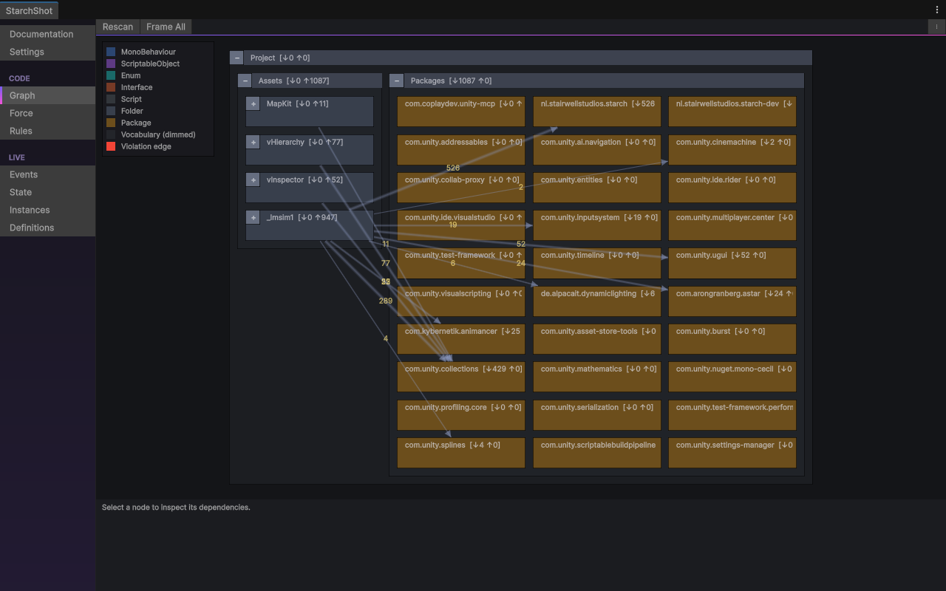The width and height of the screenshot is (946, 591).
Task: Select the com.unity.splines package node
Action: [x=461, y=453]
